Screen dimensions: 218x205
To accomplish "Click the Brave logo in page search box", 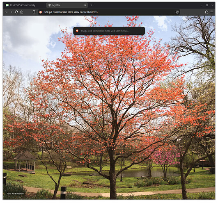I will click(x=77, y=31).
